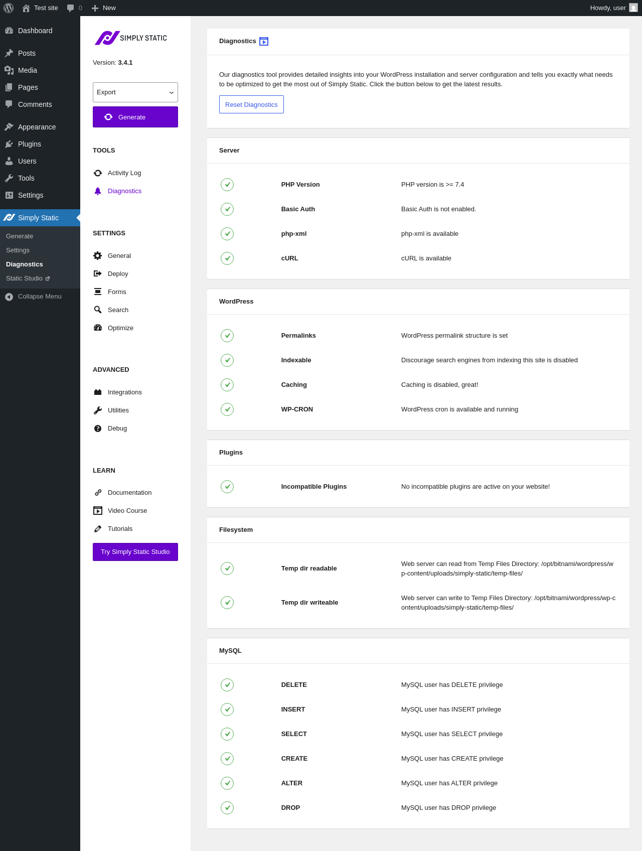Click the Comments sidebar icon
The height and width of the screenshot is (851, 642).
click(x=9, y=104)
